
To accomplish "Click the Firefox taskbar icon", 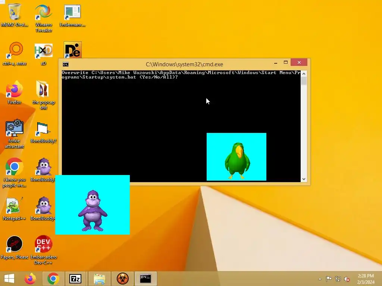I will [x=30, y=279].
